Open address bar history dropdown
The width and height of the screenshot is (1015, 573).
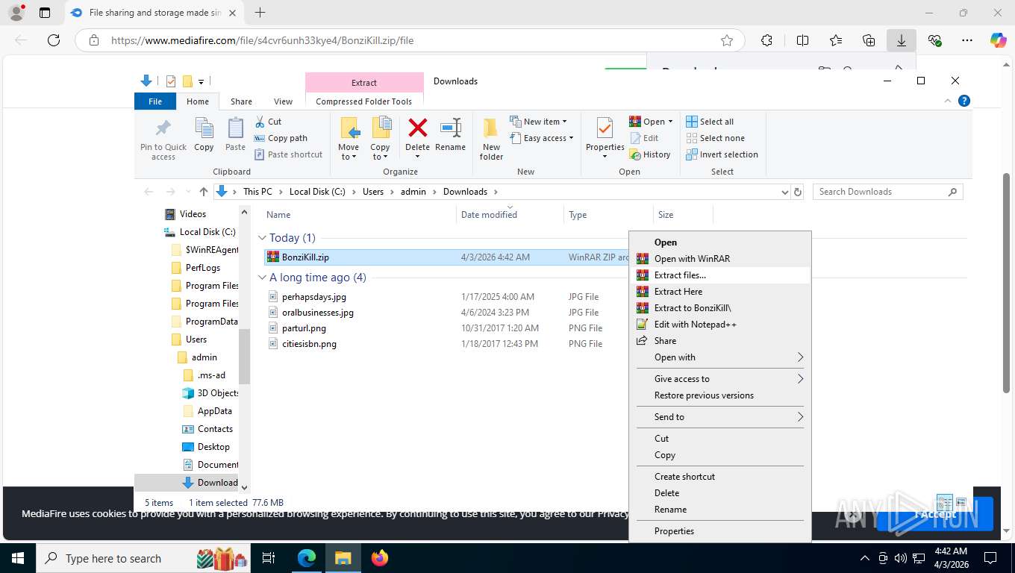[784, 192]
